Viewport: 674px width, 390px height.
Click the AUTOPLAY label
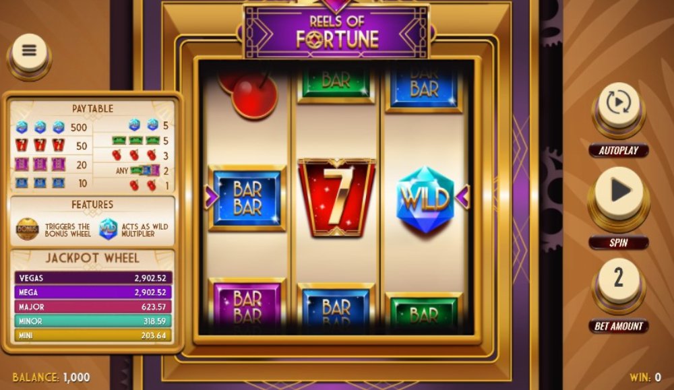tap(619, 150)
